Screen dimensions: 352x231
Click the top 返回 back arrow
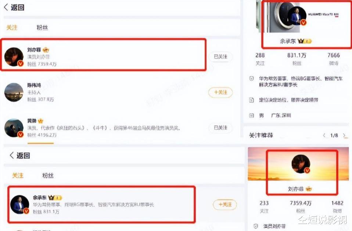pyautogui.click(x=6, y=7)
